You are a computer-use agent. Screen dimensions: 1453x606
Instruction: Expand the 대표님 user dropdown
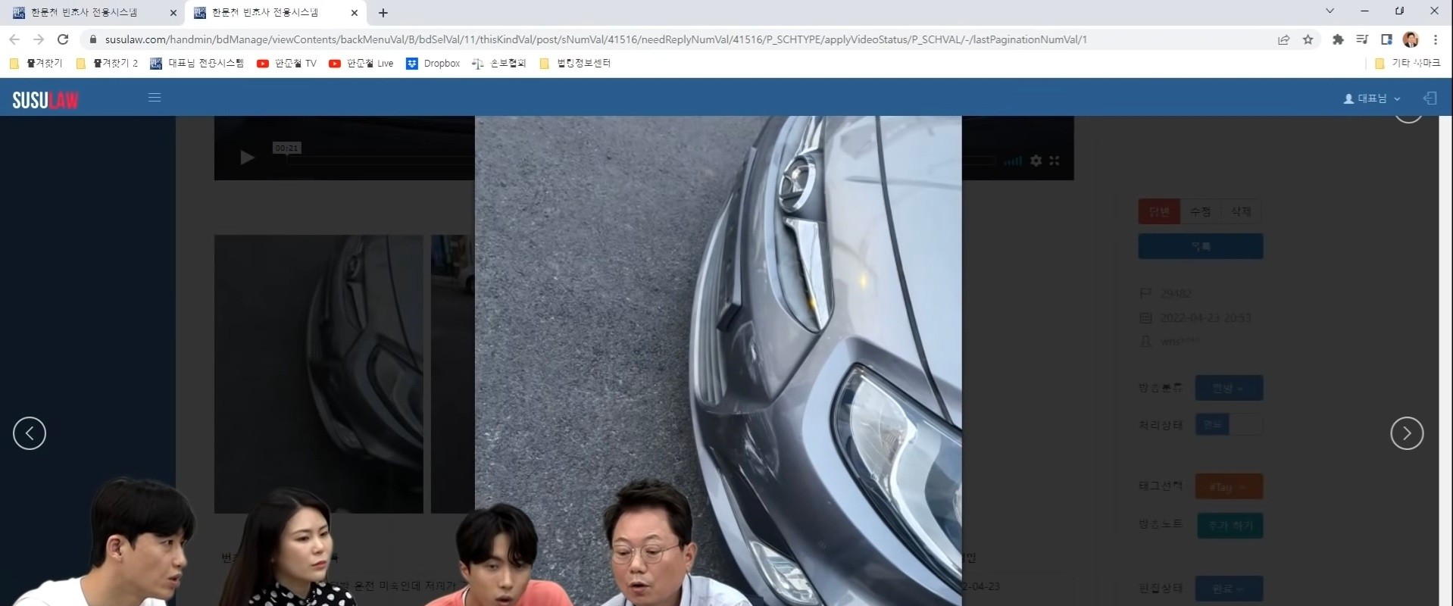click(1371, 98)
